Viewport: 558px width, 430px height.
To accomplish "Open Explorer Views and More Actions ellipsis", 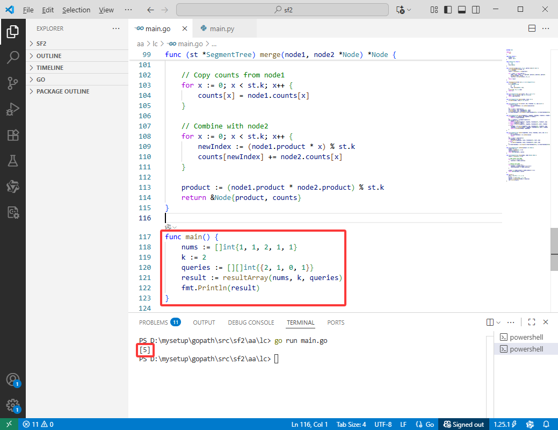I will (x=116, y=28).
